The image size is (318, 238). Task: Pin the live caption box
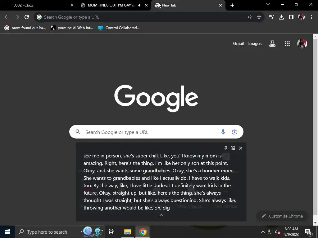click(225, 148)
